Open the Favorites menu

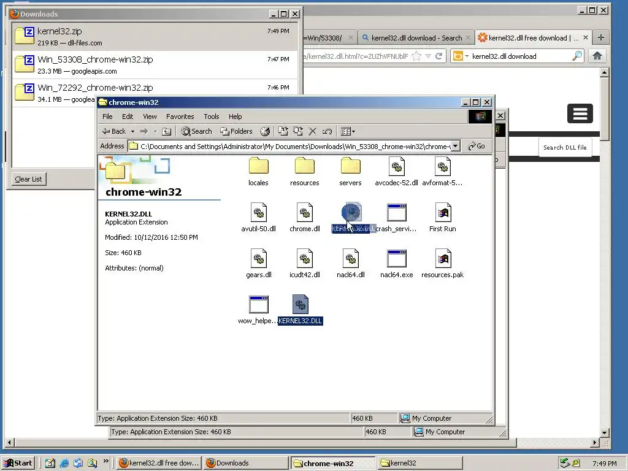180,117
